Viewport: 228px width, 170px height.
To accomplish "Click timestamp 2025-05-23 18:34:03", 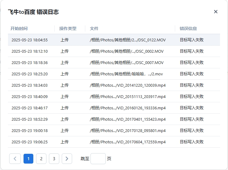I will point(30,85).
